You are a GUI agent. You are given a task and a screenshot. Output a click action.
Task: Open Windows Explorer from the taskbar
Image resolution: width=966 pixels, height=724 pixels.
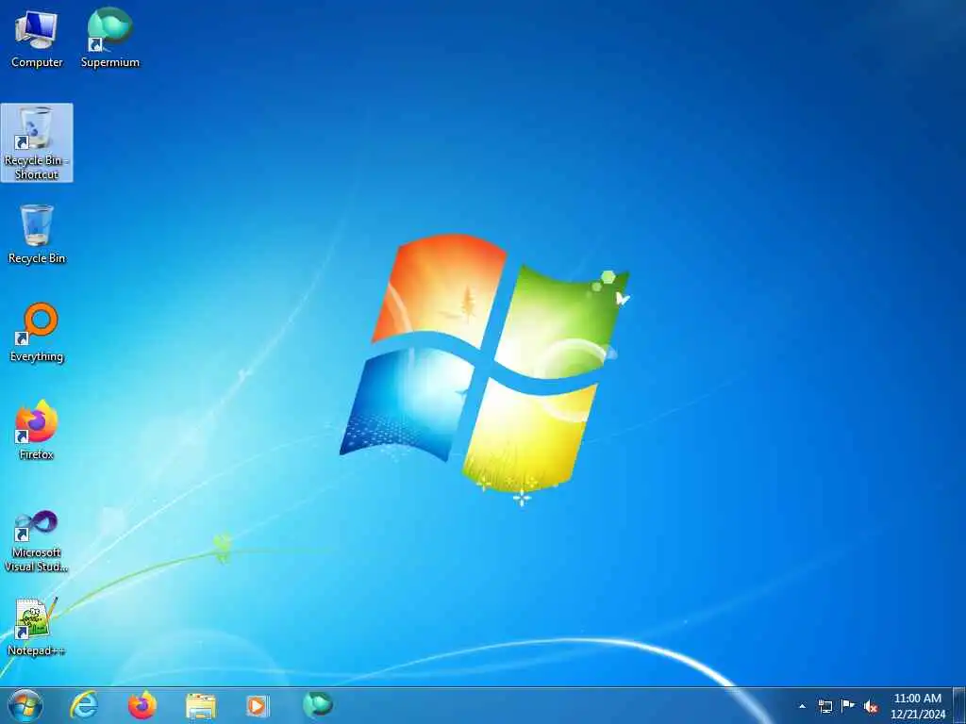coord(201,706)
